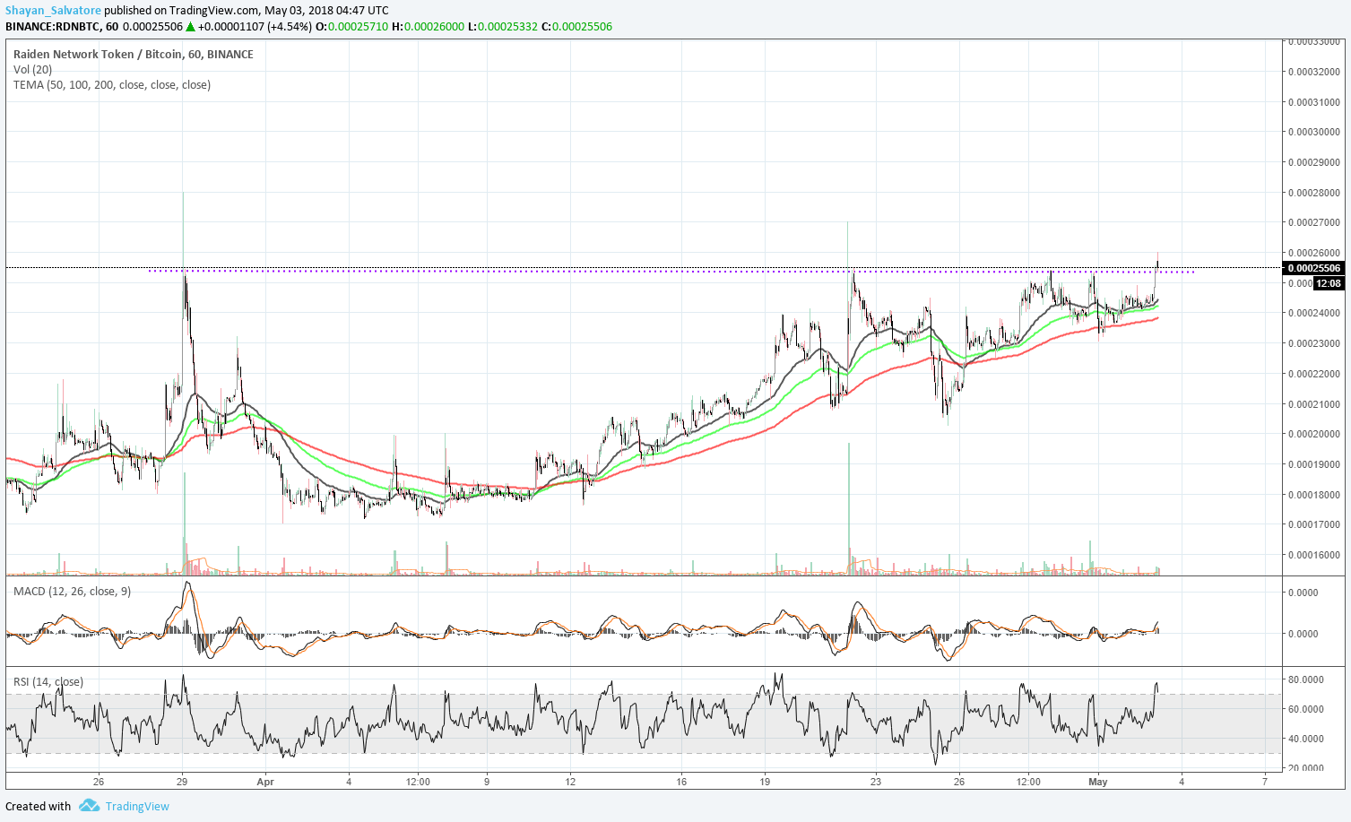Click the 0.00027000 price axis label
Image resolution: width=1351 pixels, height=822 pixels.
[1314, 222]
